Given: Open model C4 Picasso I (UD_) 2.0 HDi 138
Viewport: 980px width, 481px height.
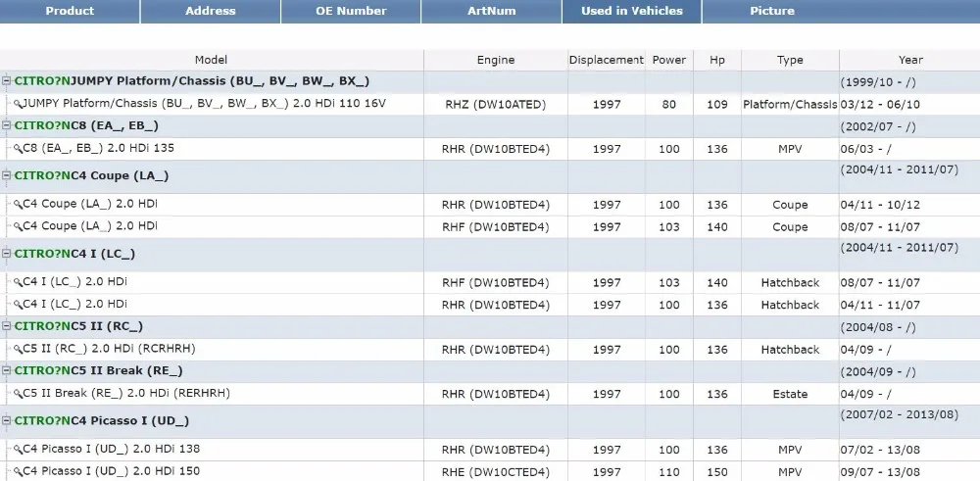Looking at the screenshot, I should coord(112,449).
